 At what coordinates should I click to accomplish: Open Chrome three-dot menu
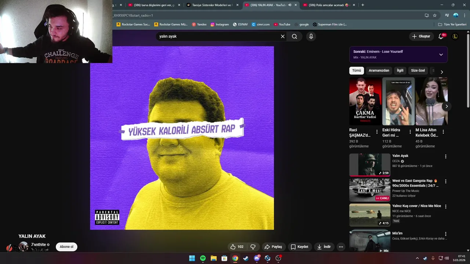pos(464,15)
